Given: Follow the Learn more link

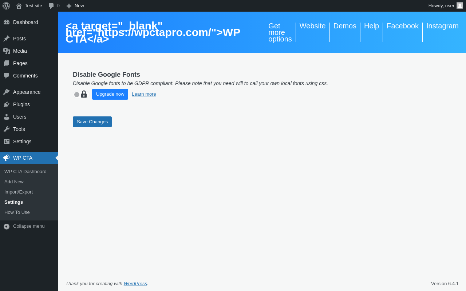Looking at the screenshot, I should pos(144,94).
